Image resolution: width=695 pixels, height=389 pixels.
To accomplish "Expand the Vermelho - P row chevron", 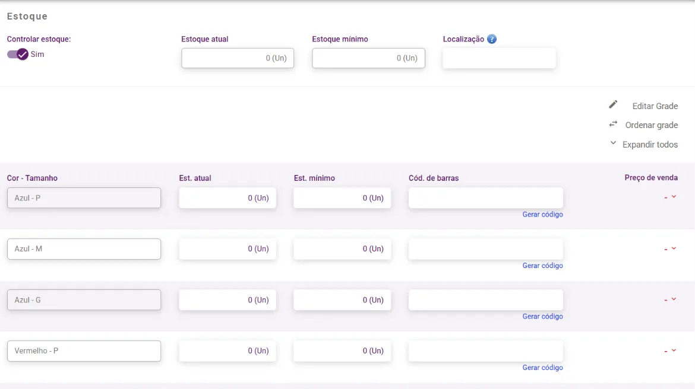I will click(674, 350).
